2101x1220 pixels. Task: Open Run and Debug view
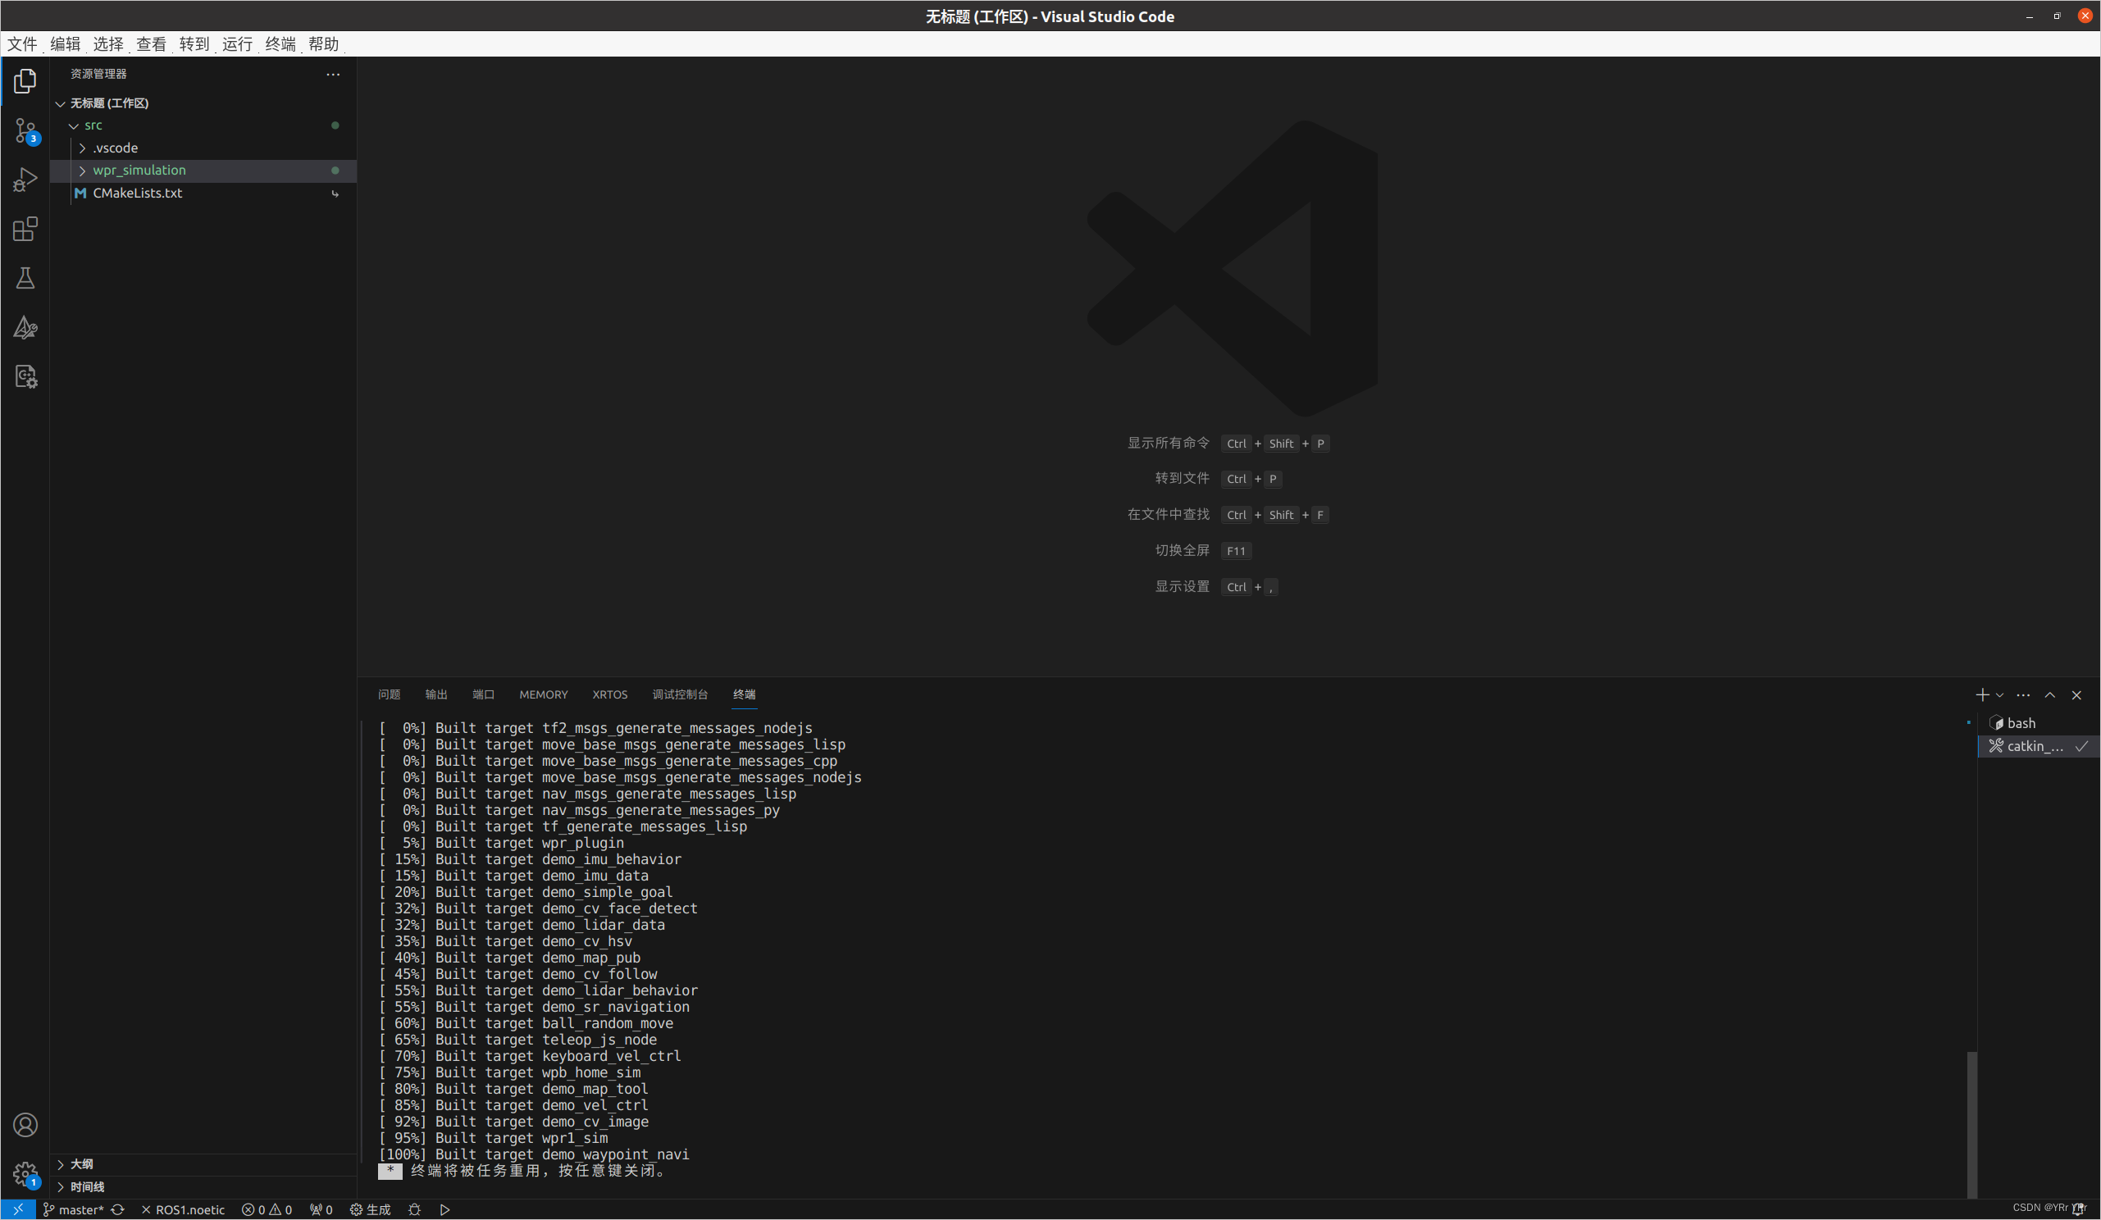[x=25, y=180]
